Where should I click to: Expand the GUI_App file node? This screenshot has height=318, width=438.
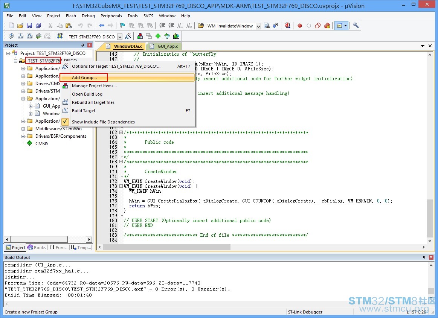(x=31, y=106)
